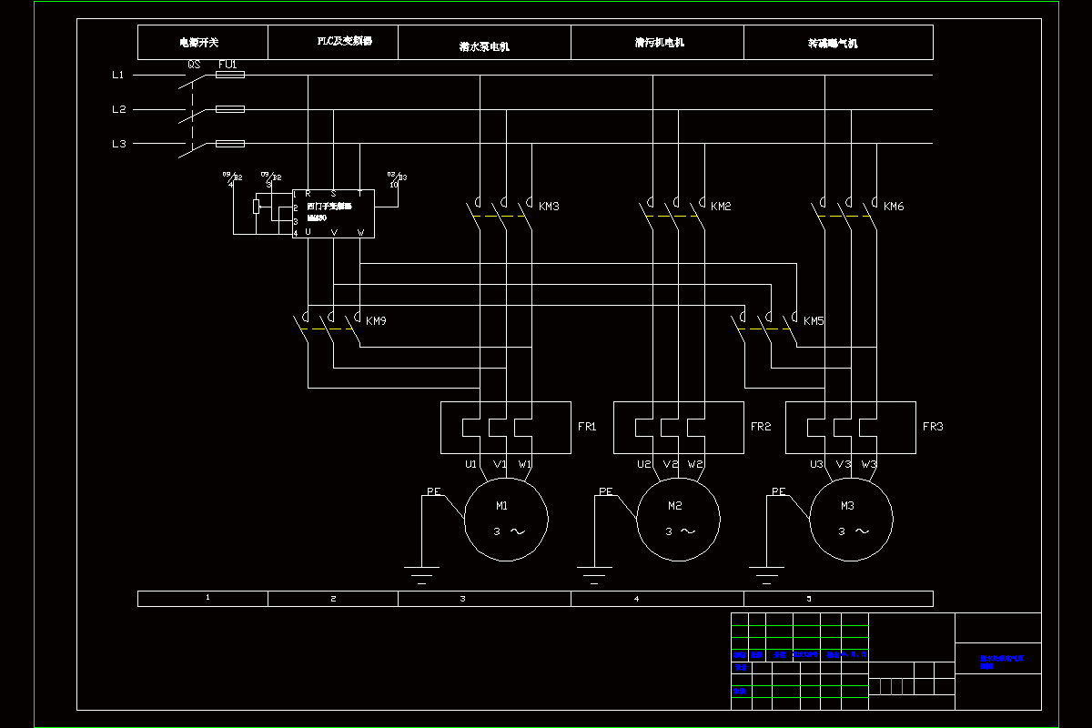Select the M3 motor circle symbol
1092x728 pixels.
click(852, 521)
